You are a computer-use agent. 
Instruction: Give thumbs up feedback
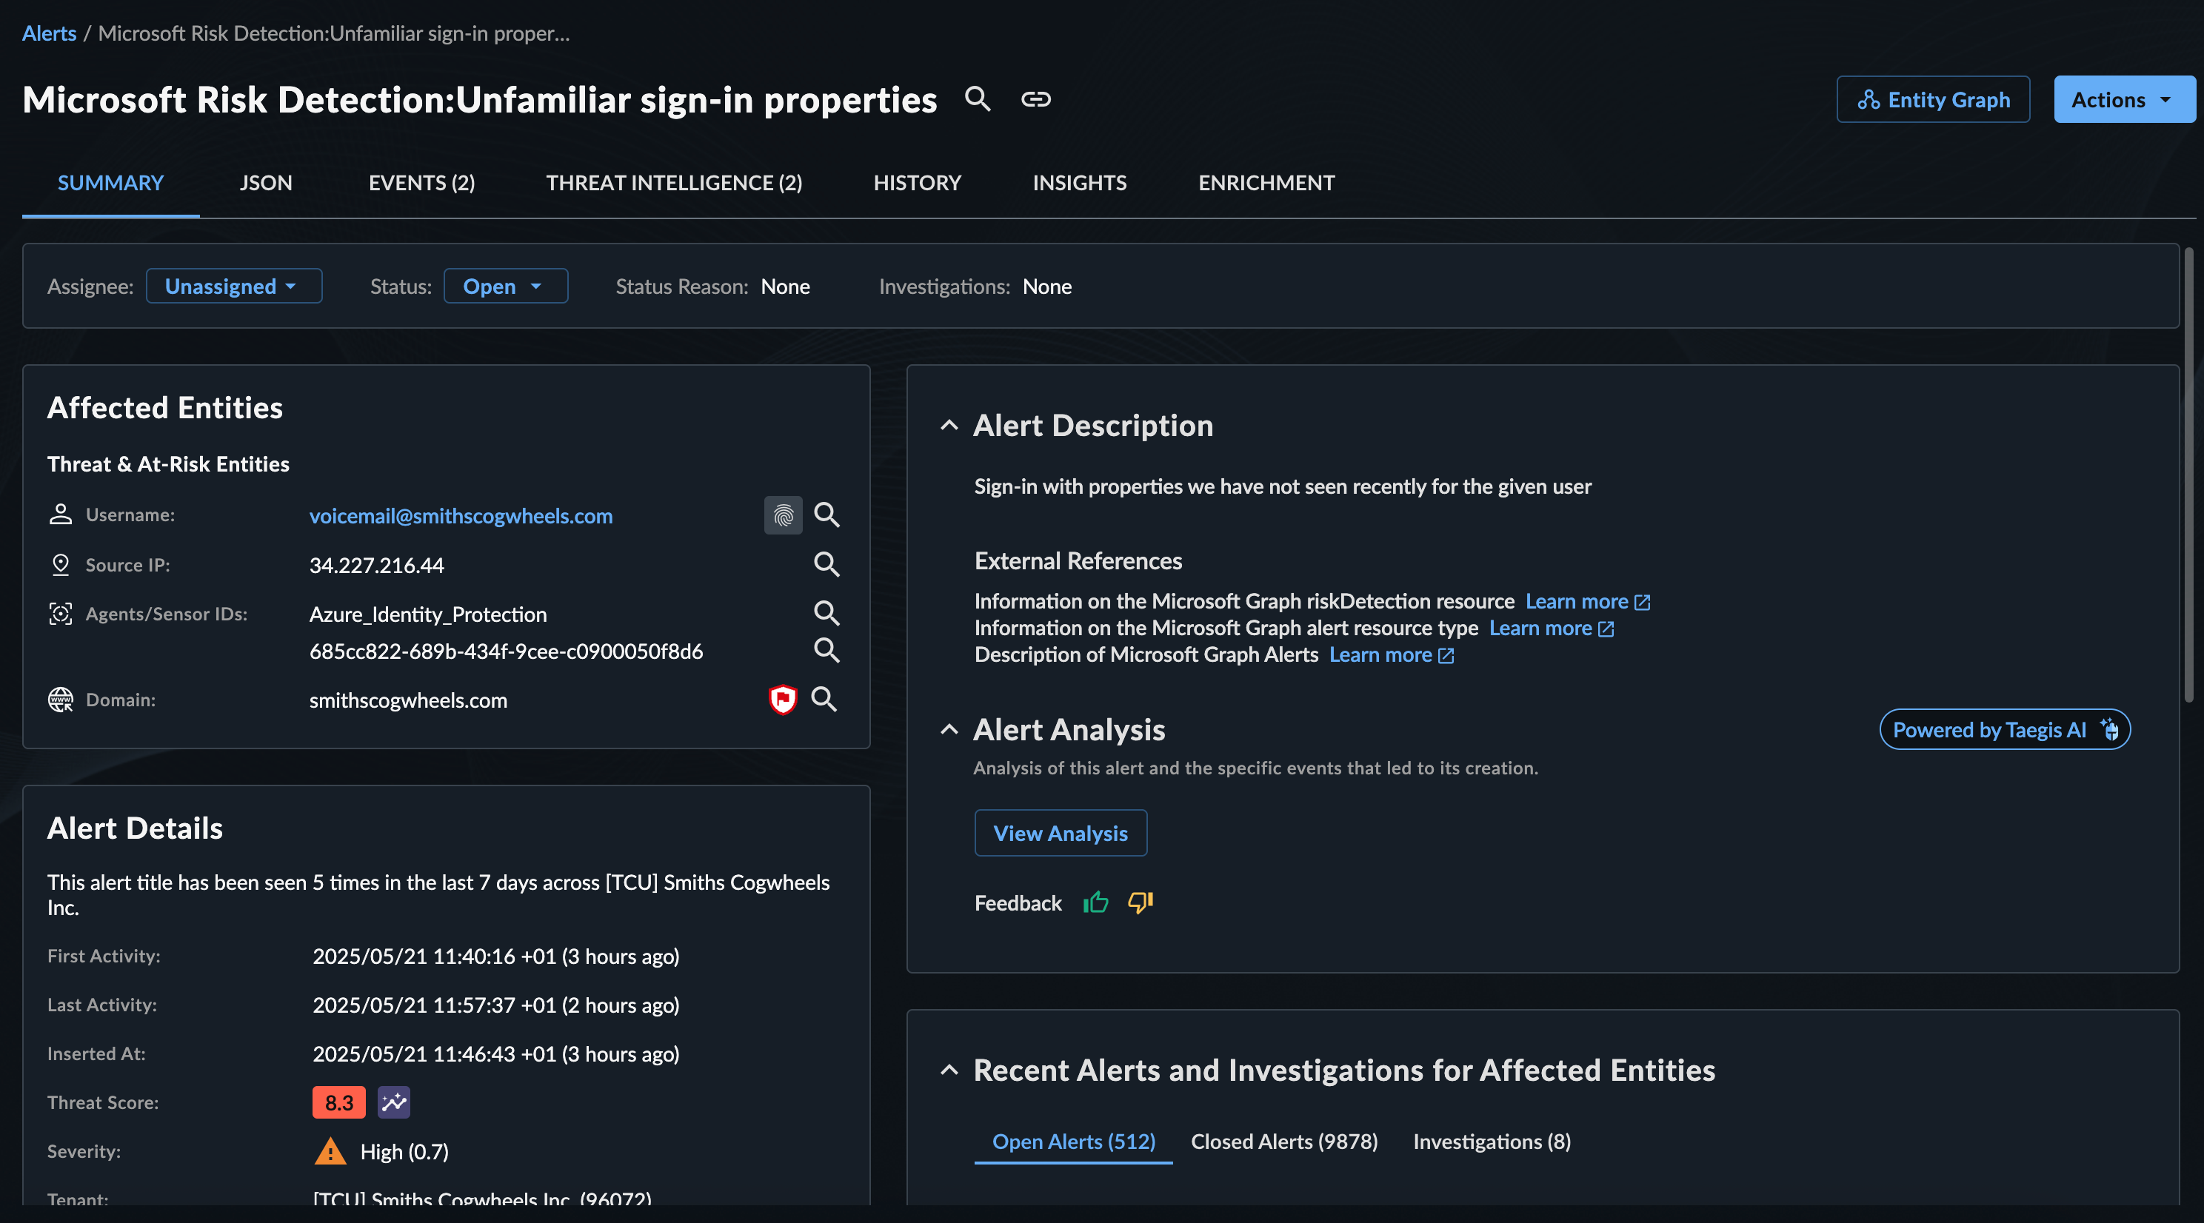click(1095, 902)
